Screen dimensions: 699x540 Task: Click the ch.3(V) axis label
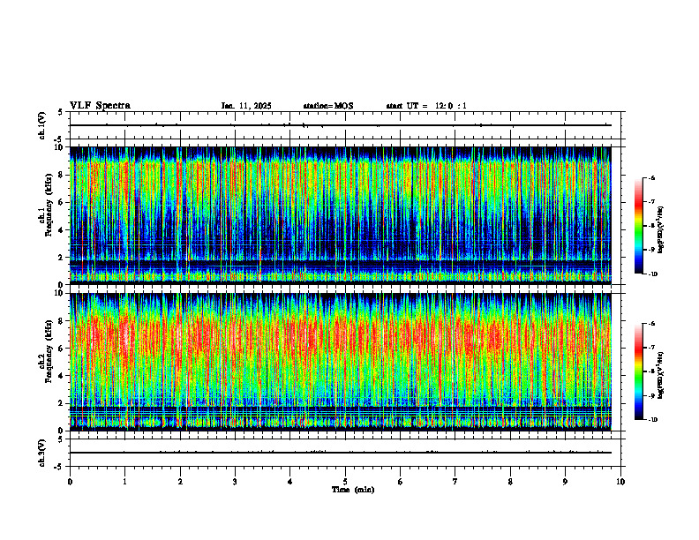42,453
